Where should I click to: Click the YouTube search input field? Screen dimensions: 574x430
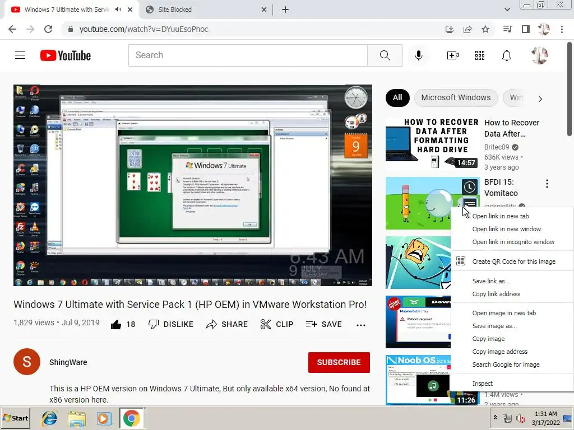click(x=248, y=55)
